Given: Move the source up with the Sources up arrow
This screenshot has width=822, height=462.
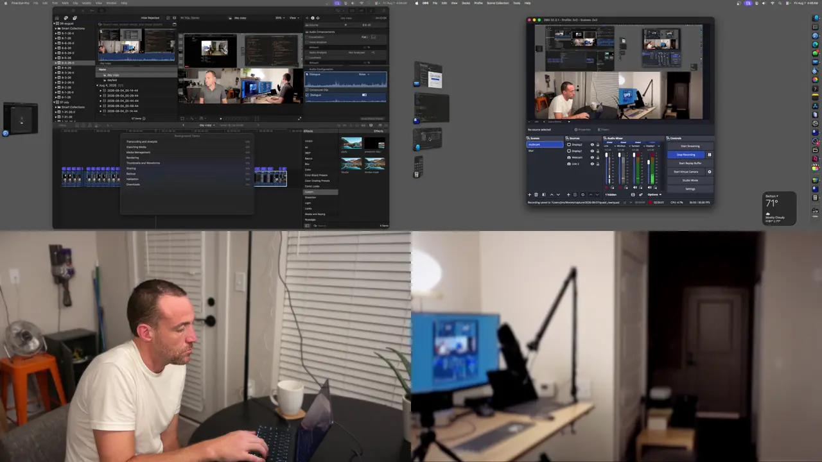Looking at the screenshot, I should (x=590, y=194).
